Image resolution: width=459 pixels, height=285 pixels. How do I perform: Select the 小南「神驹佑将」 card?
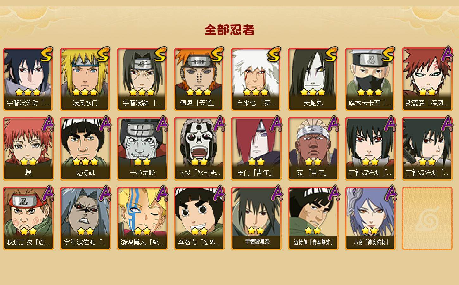click(370, 218)
